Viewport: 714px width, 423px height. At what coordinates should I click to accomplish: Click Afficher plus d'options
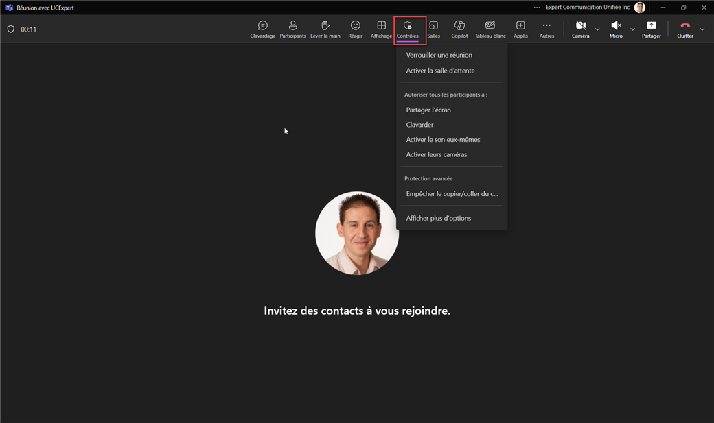(438, 218)
